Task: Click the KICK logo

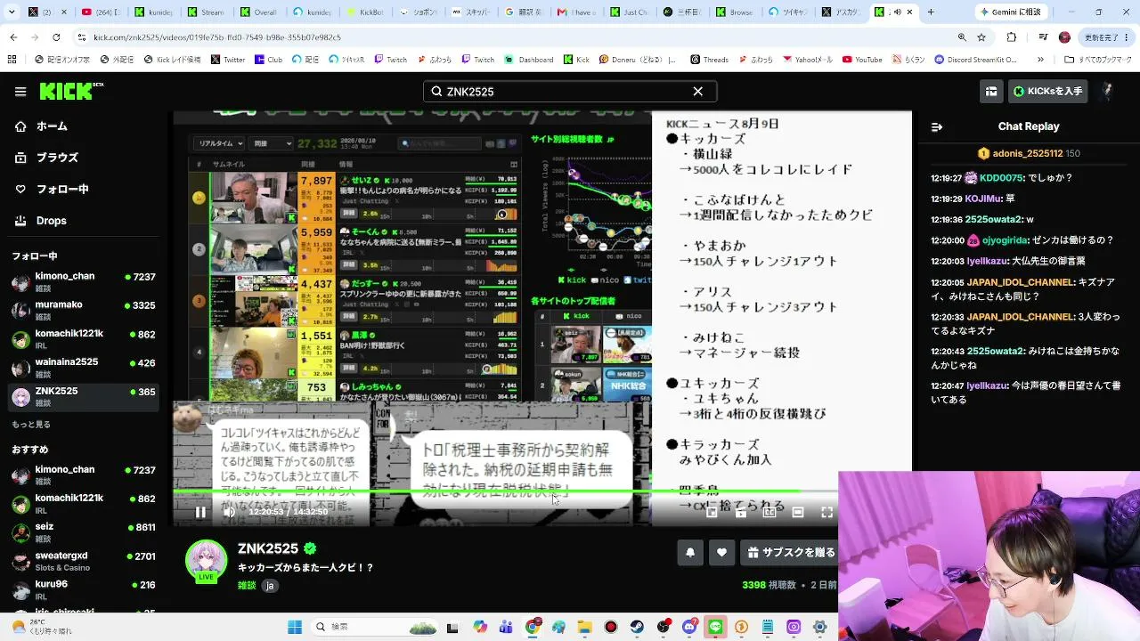Action: click(x=71, y=91)
